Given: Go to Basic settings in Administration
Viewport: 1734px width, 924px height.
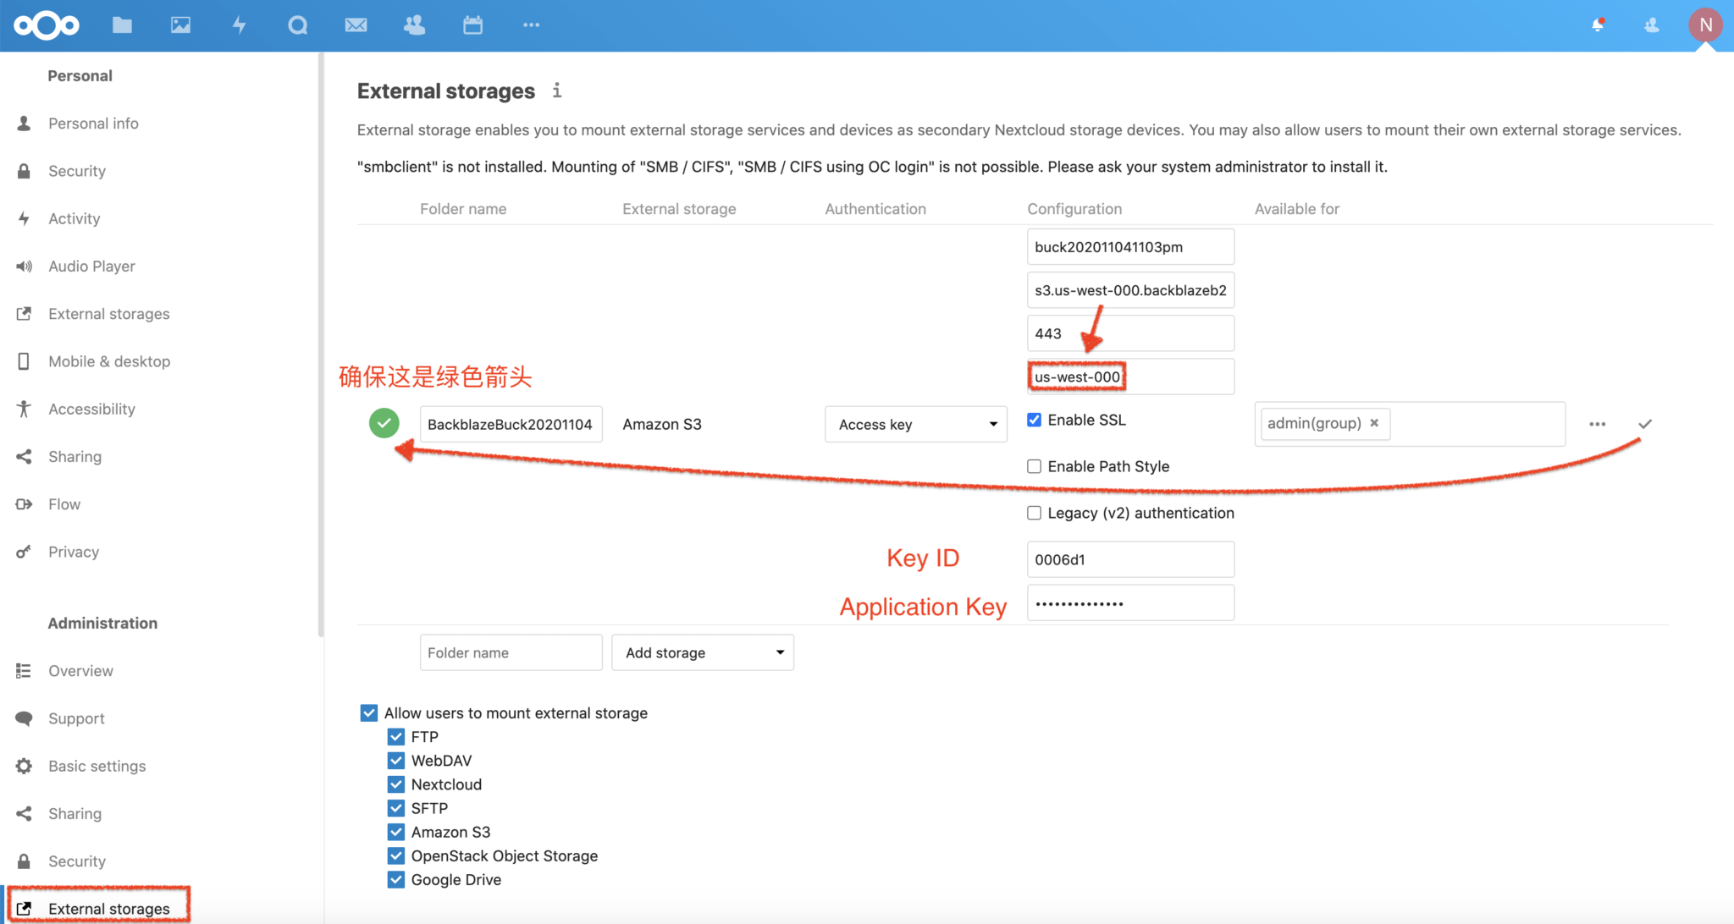Looking at the screenshot, I should 97,766.
